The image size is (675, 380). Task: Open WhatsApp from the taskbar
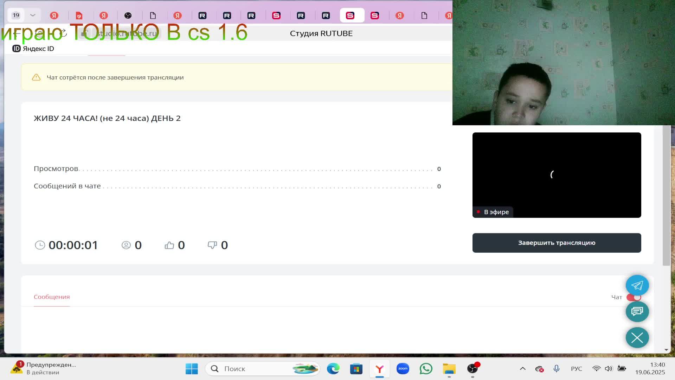click(x=426, y=369)
